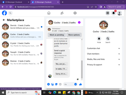Reload the page in the browser
Image resolution: width=126 pixels, height=95 pixels.
(x=11, y=7)
